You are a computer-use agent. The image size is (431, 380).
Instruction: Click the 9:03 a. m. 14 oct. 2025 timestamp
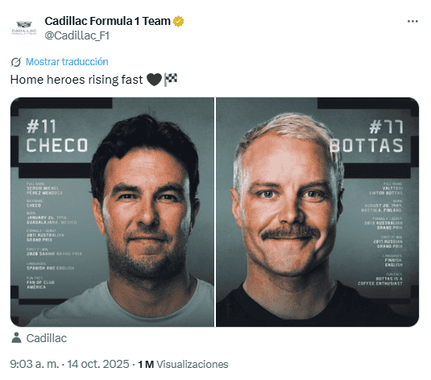pyautogui.click(x=69, y=364)
